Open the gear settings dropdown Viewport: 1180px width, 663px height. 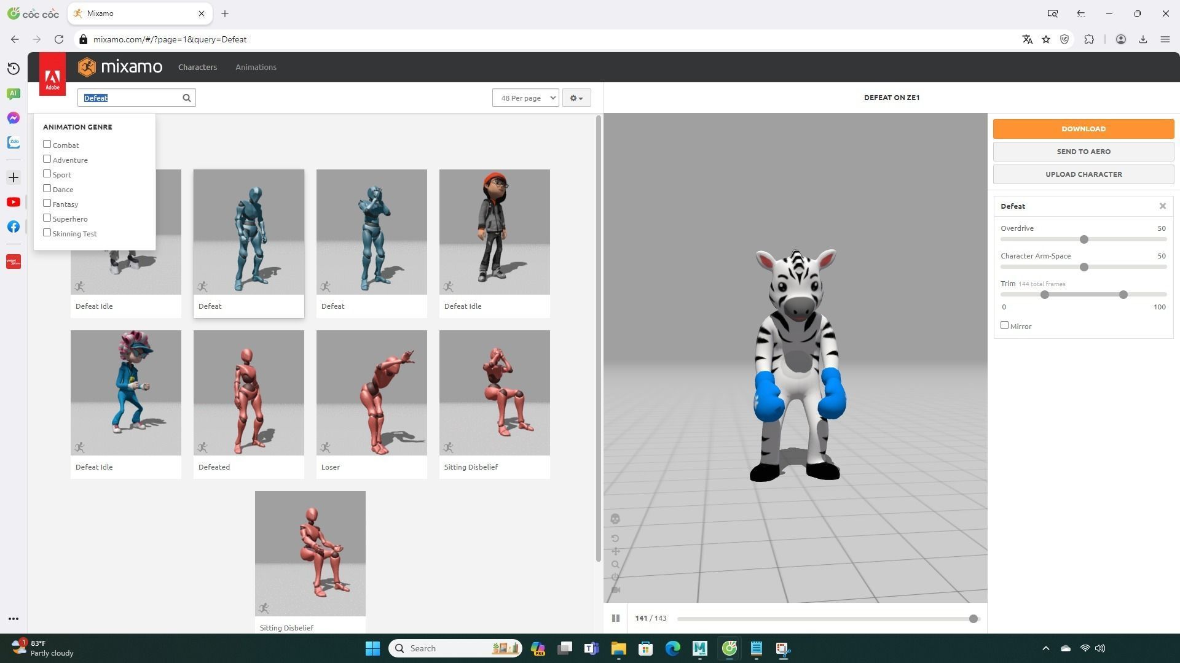(576, 98)
